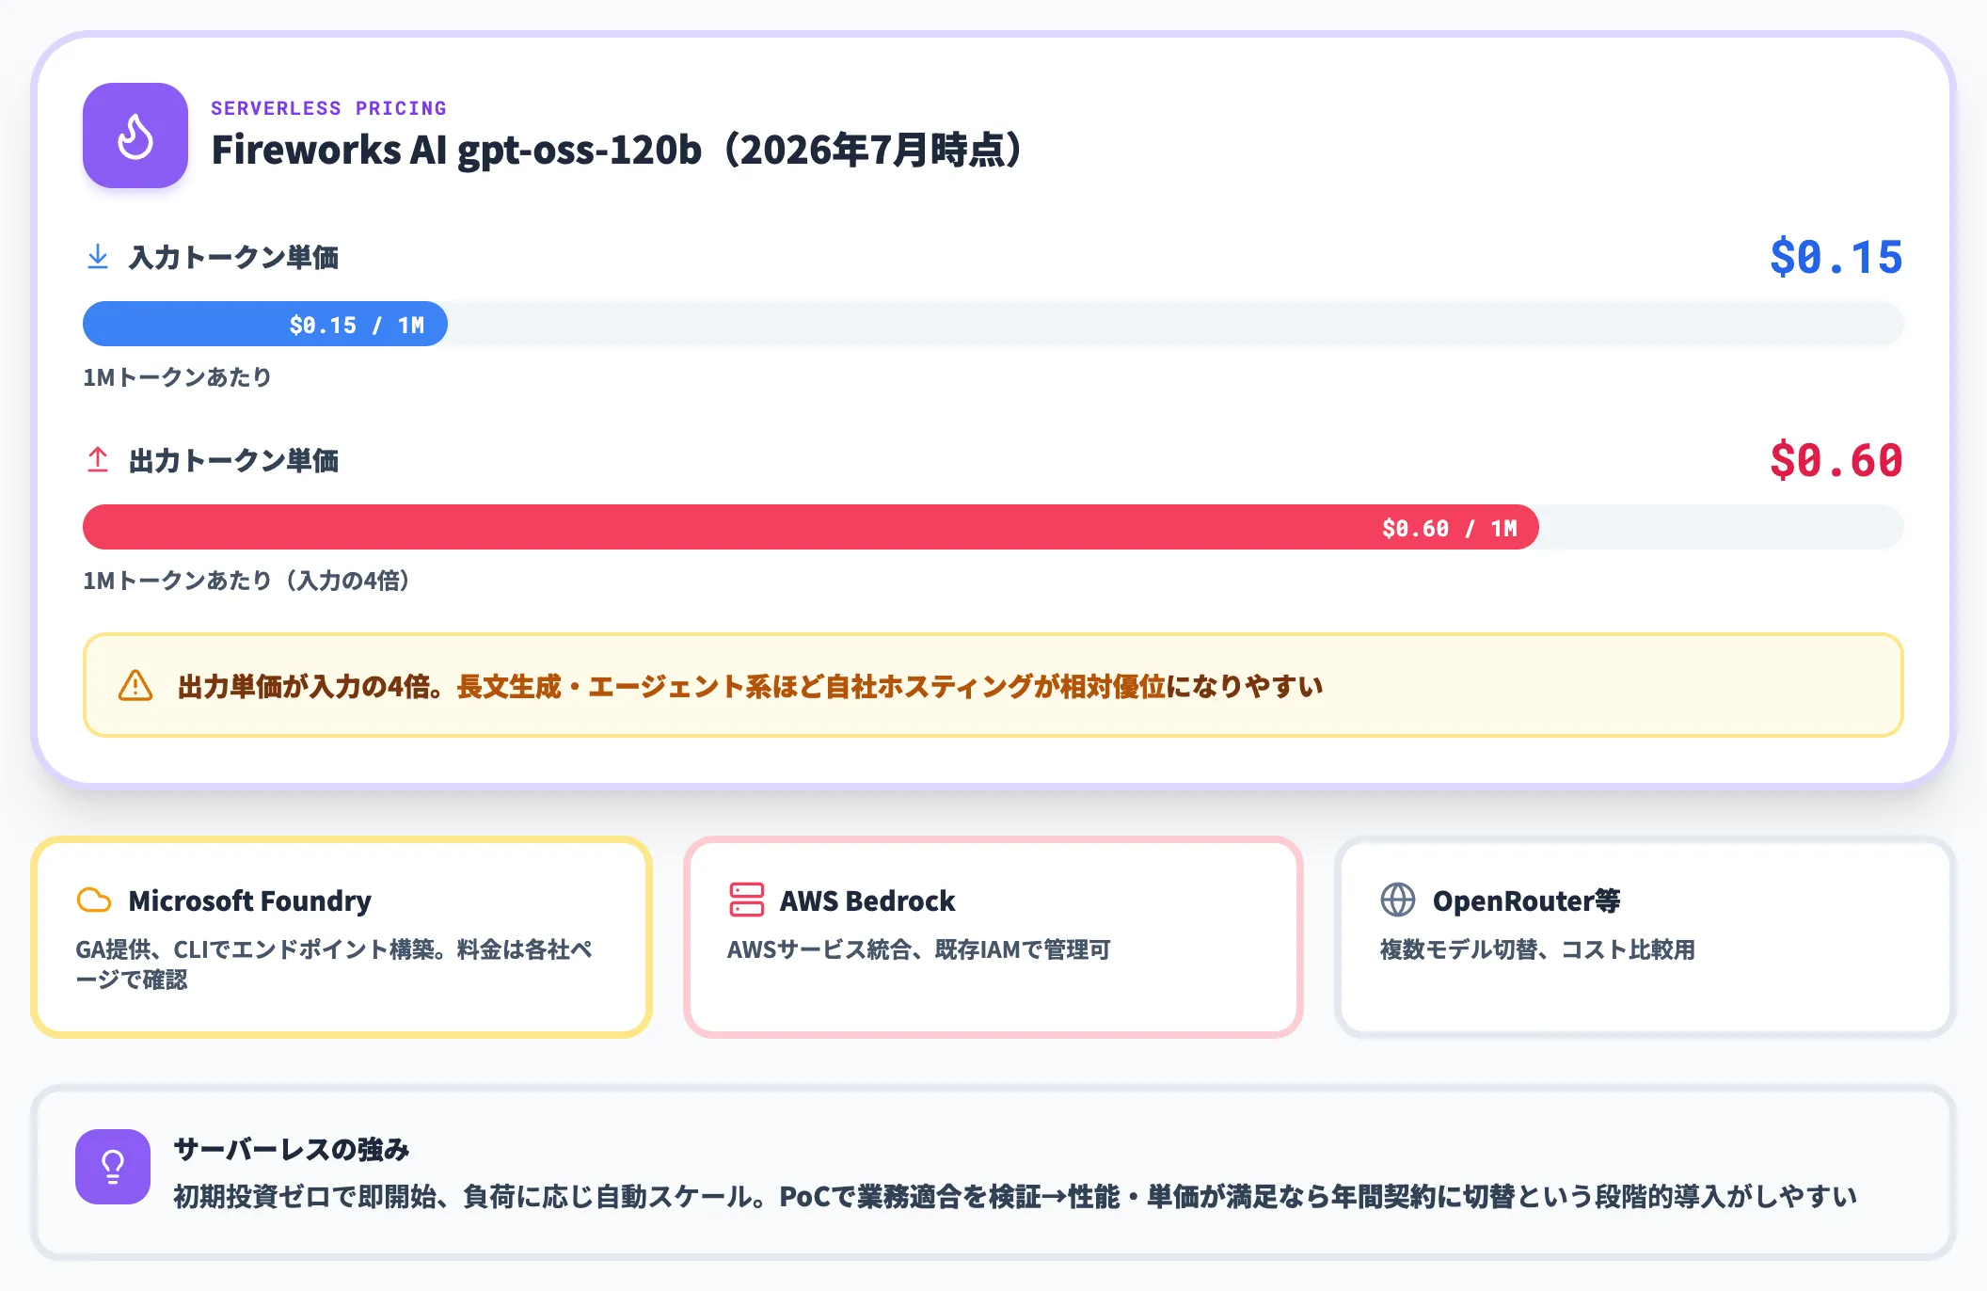Click the GA提供、CLIでエンドポイント構築 description
Image resolution: width=1987 pixels, height=1291 pixels.
coord(335,964)
